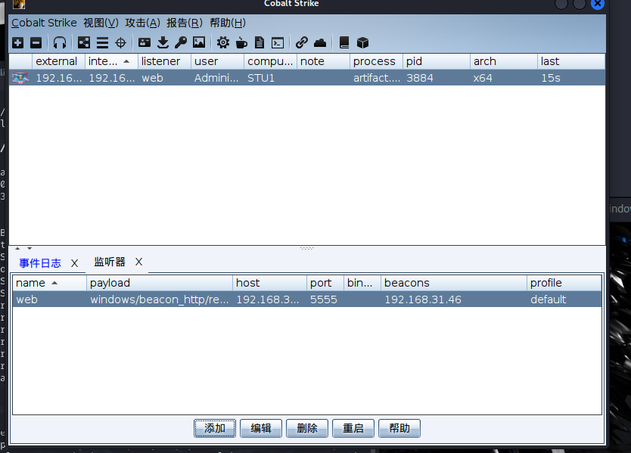Close the 事件日志 tab
Image resolution: width=631 pixels, height=453 pixels.
coord(74,263)
